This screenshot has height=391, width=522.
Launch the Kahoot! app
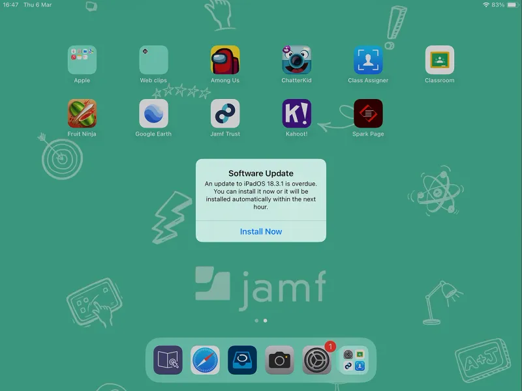pos(296,113)
